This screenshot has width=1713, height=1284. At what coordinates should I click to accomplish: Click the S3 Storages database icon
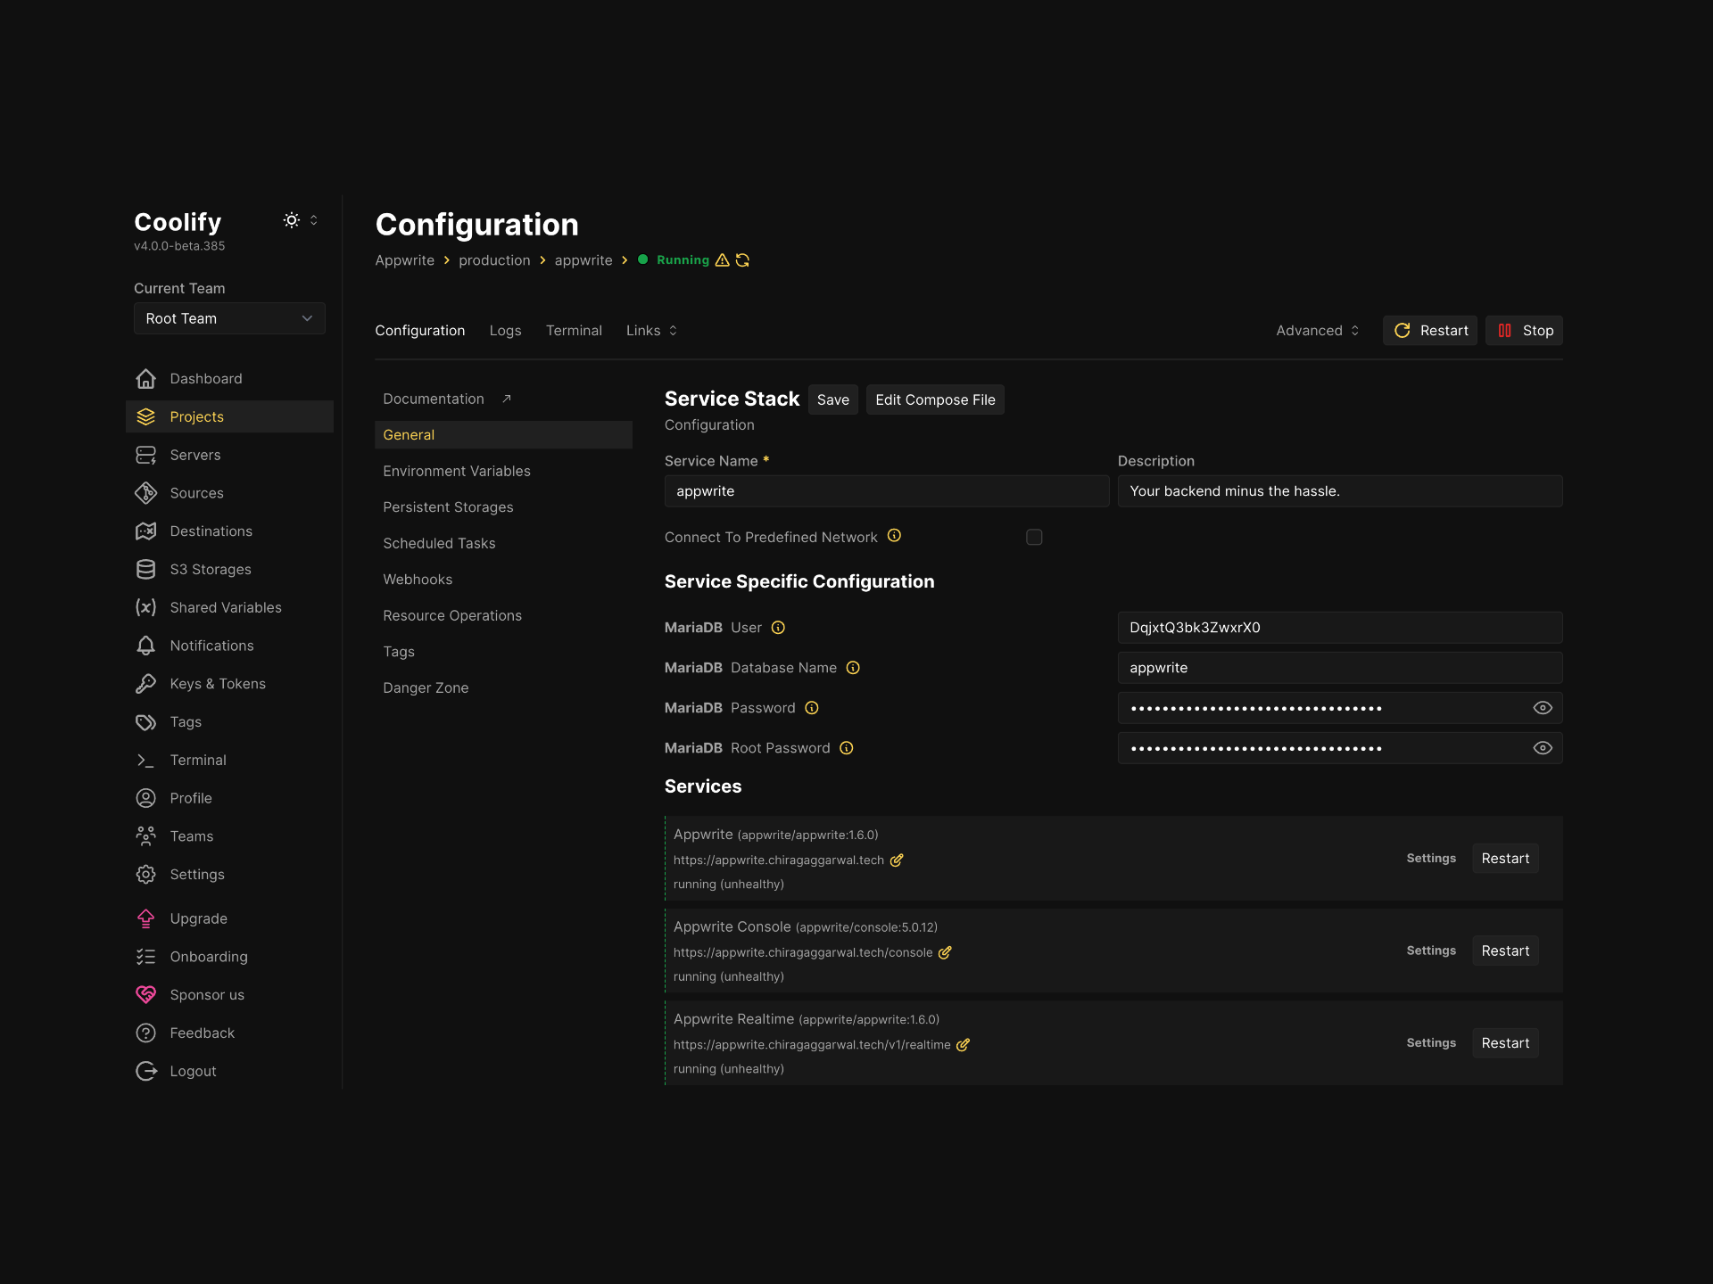pos(145,569)
